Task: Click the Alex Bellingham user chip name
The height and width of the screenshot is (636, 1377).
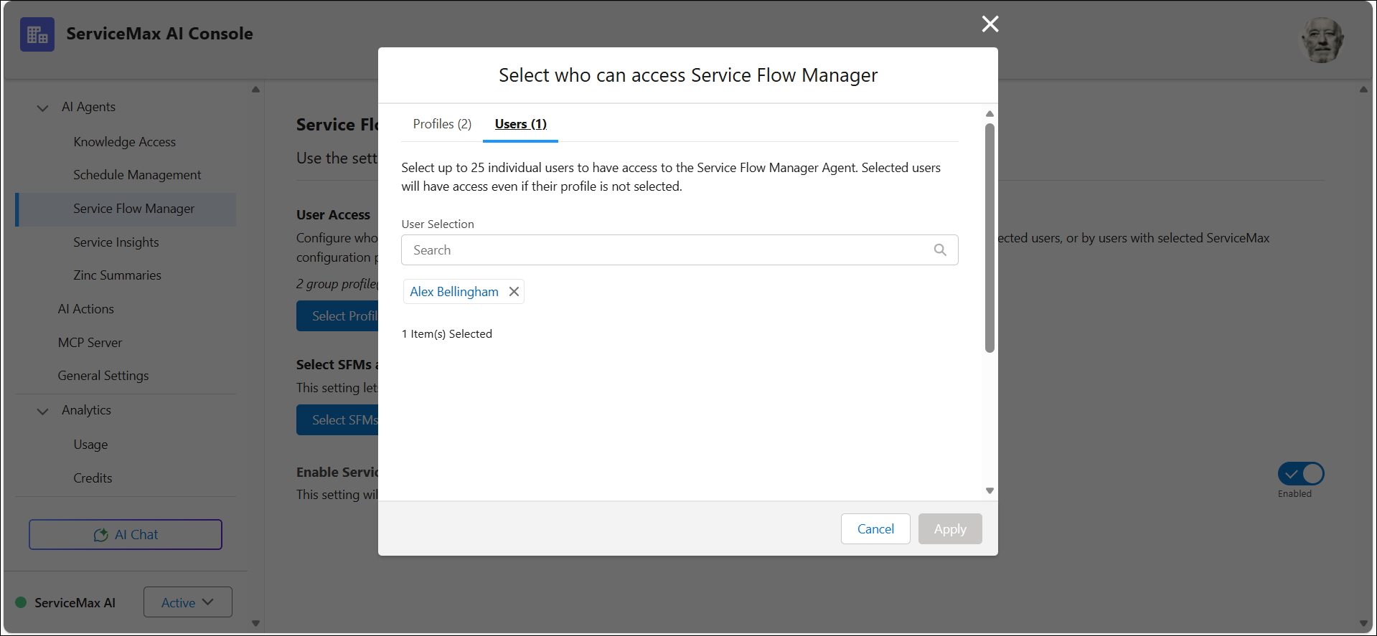Action: [x=454, y=292]
